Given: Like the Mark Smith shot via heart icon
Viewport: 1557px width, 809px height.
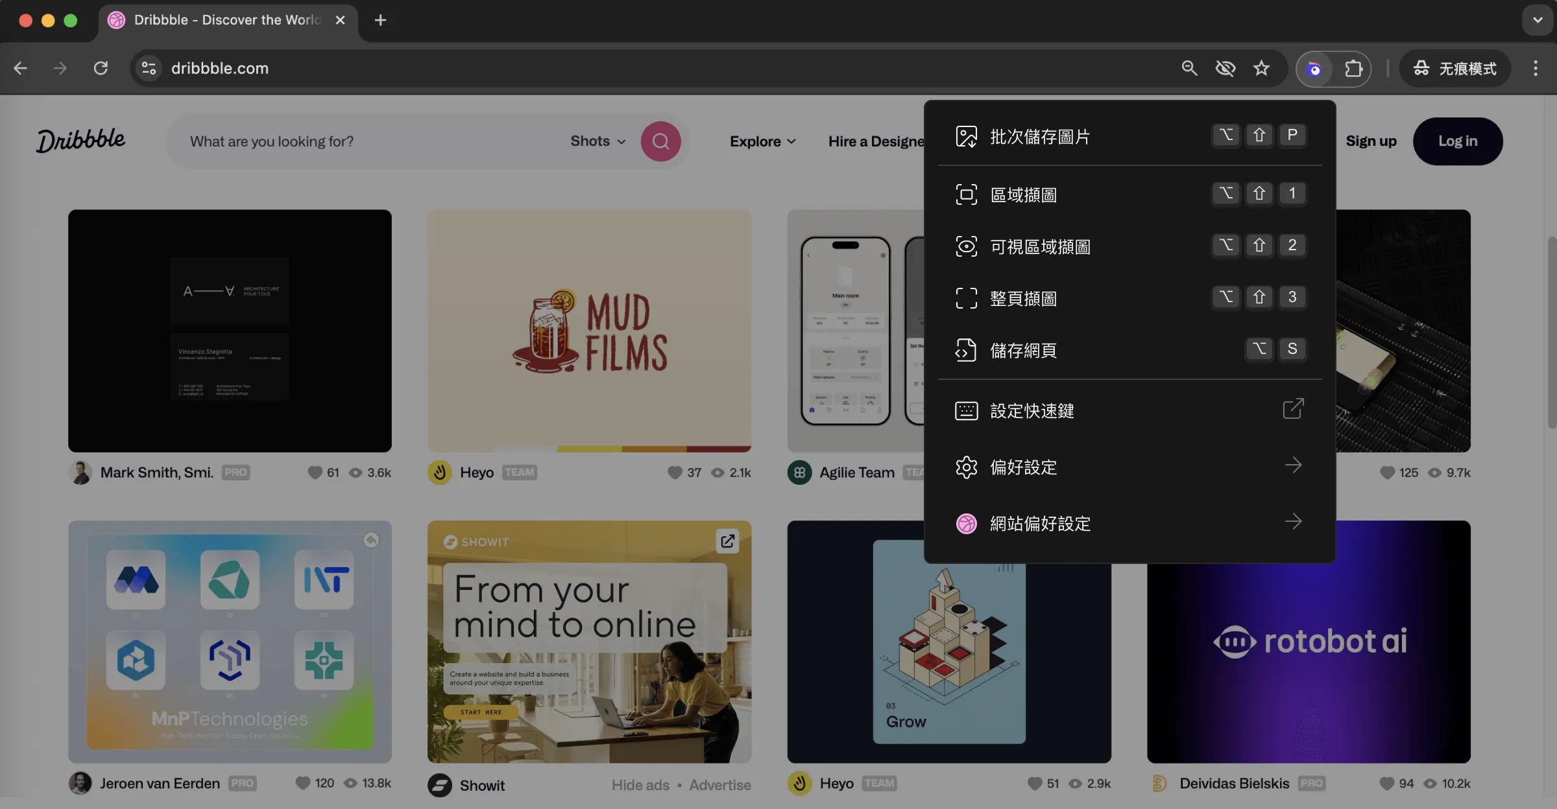Looking at the screenshot, I should 315,473.
